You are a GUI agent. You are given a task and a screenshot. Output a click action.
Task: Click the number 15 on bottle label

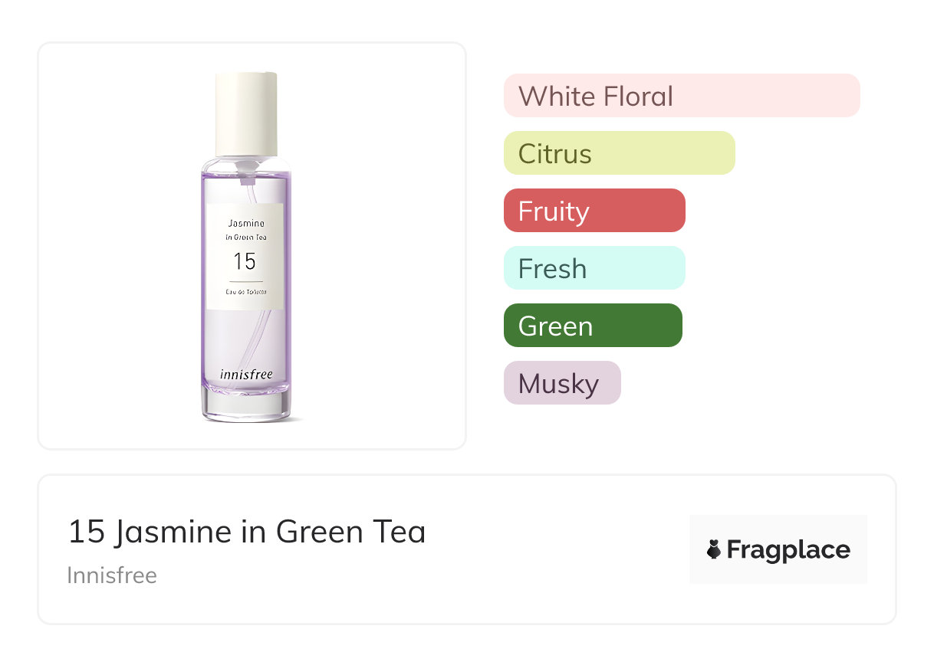click(x=245, y=262)
